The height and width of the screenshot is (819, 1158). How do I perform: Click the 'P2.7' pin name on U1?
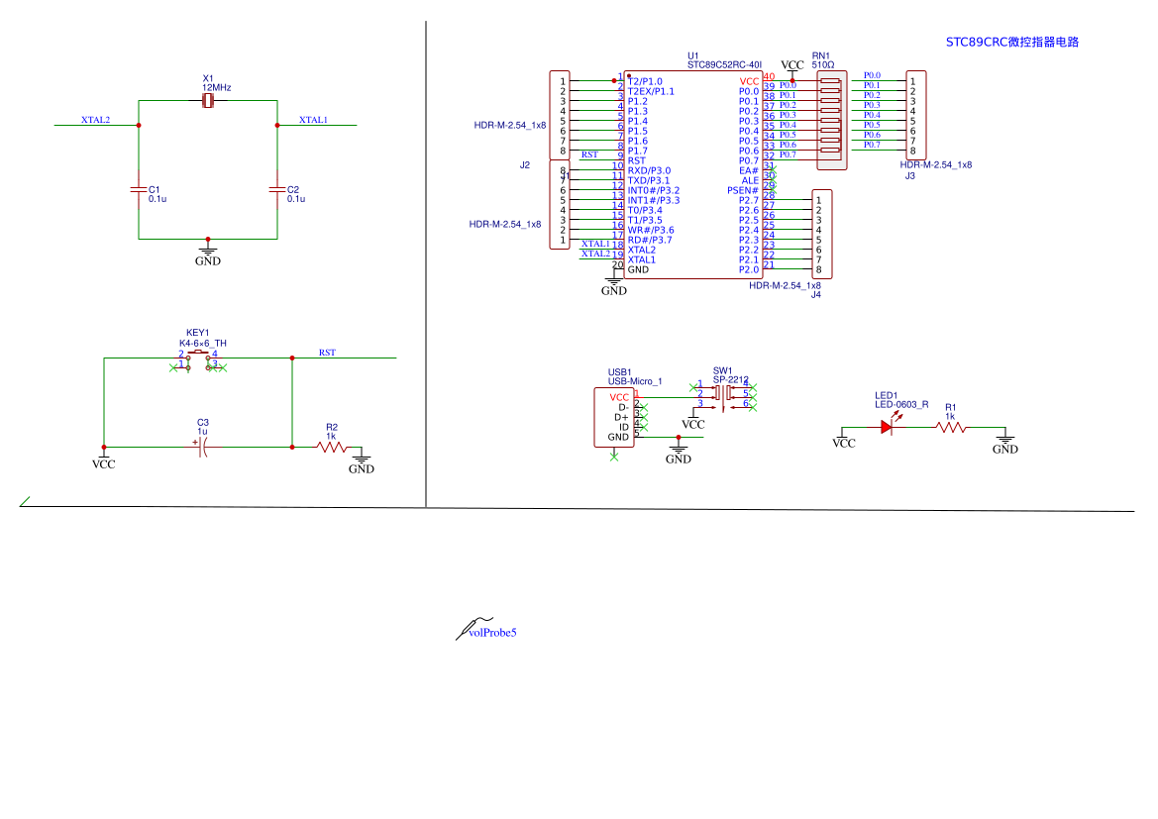point(749,200)
